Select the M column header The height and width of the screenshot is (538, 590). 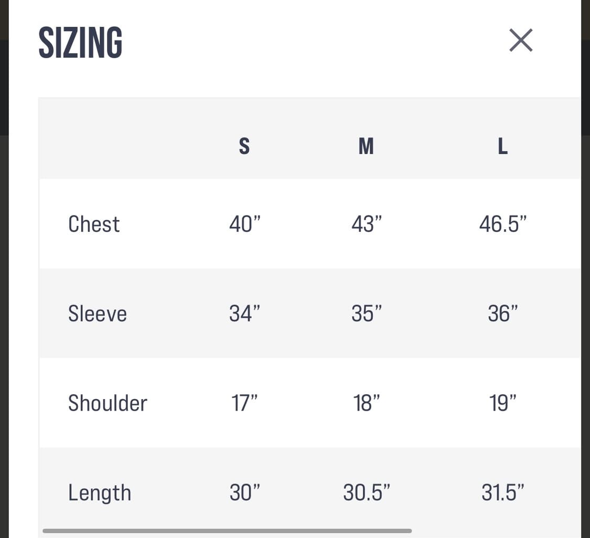(x=366, y=146)
